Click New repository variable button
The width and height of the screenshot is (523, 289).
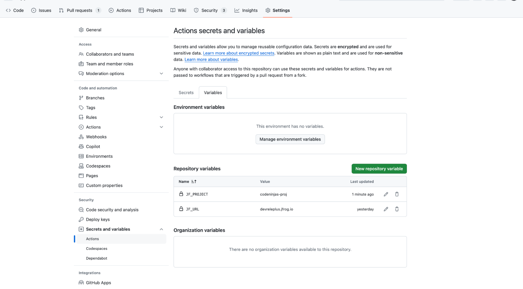pos(379,169)
